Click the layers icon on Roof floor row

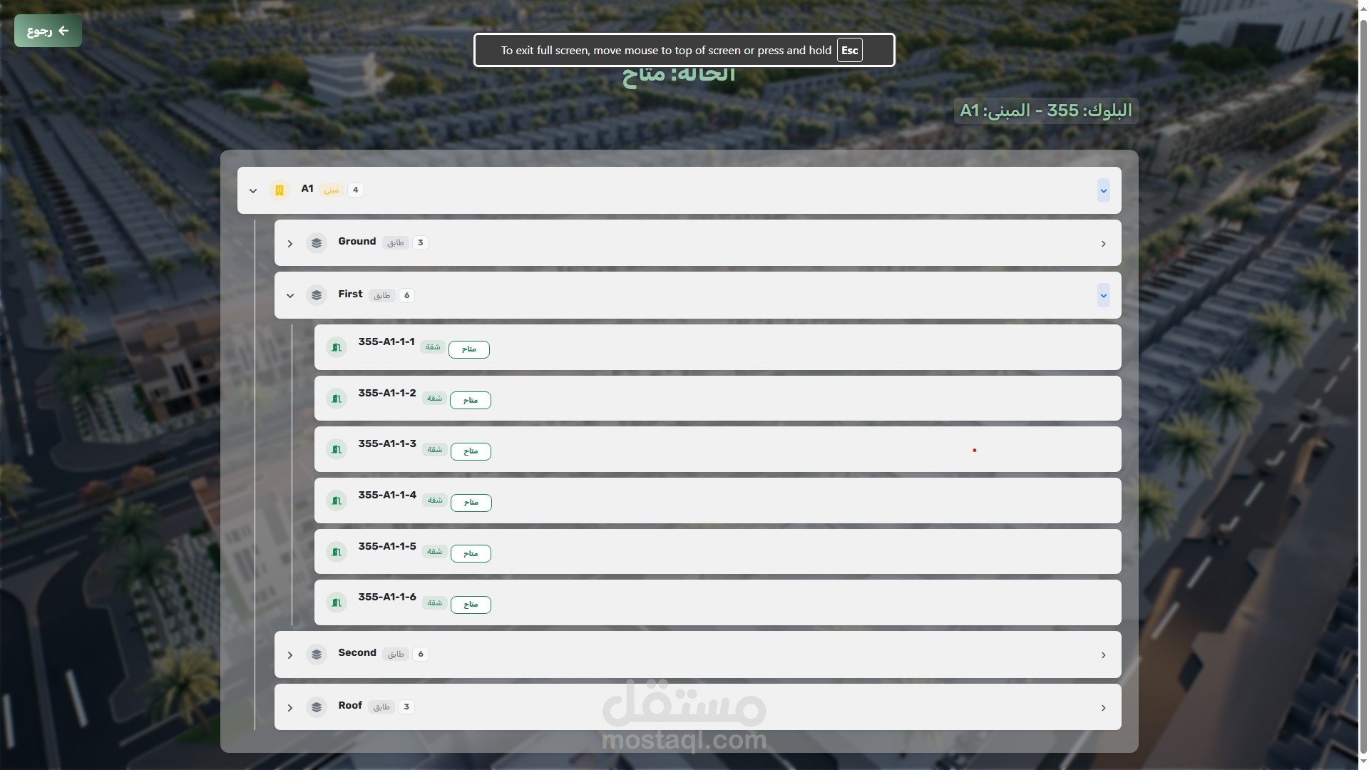coord(317,707)
